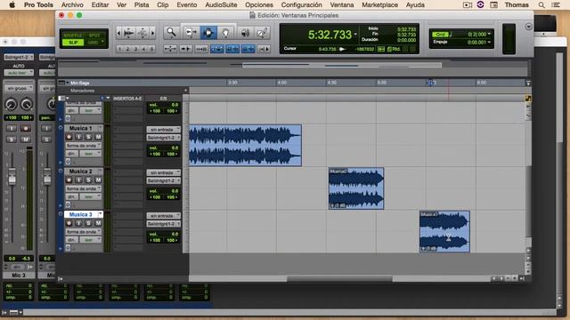Solo the Musica 1 track
Viewport: 570px width, 320px height.
pyautogui.click(x=88, y=137)
